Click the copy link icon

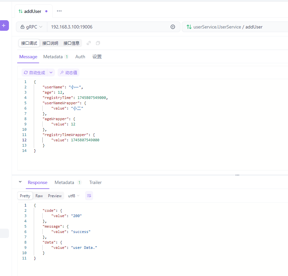point(89,43)
